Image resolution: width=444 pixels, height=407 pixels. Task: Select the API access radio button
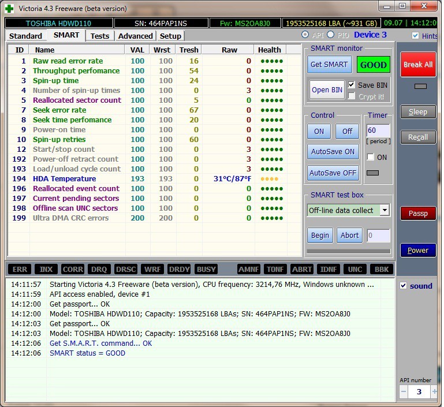tap(305, 35)
